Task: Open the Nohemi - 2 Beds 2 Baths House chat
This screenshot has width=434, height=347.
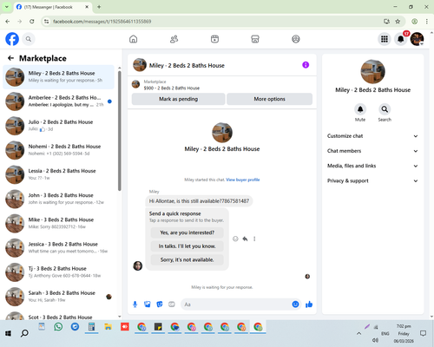Action: click(59, 150)
